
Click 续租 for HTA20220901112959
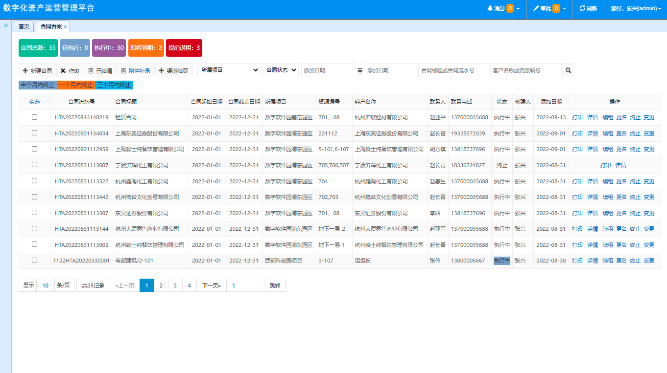click(608, 149)
